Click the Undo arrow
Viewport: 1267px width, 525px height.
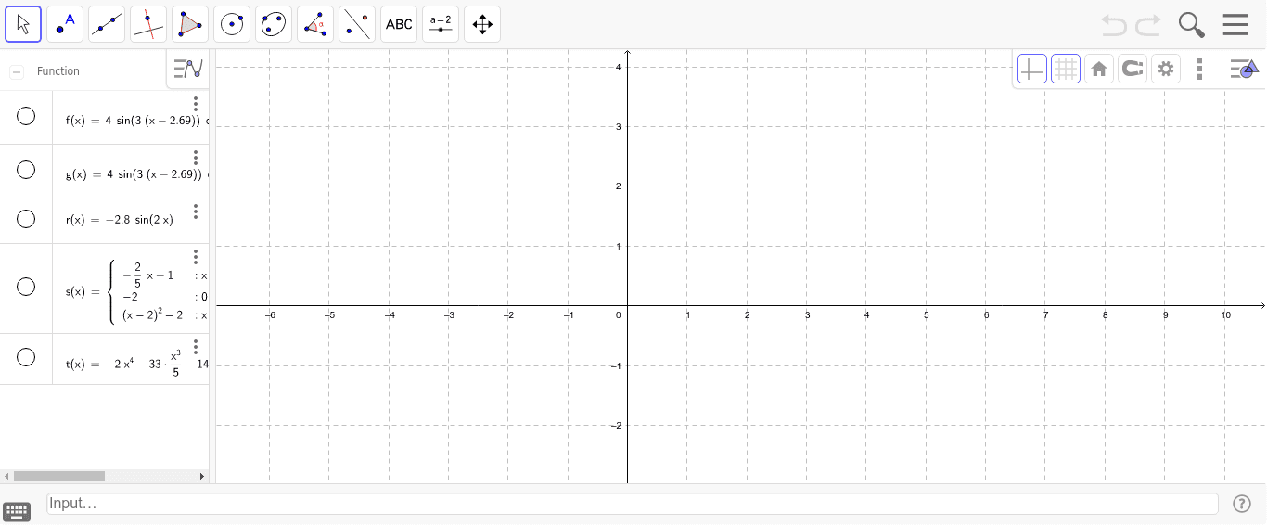pyautogui.click(x=1114, y=25)
